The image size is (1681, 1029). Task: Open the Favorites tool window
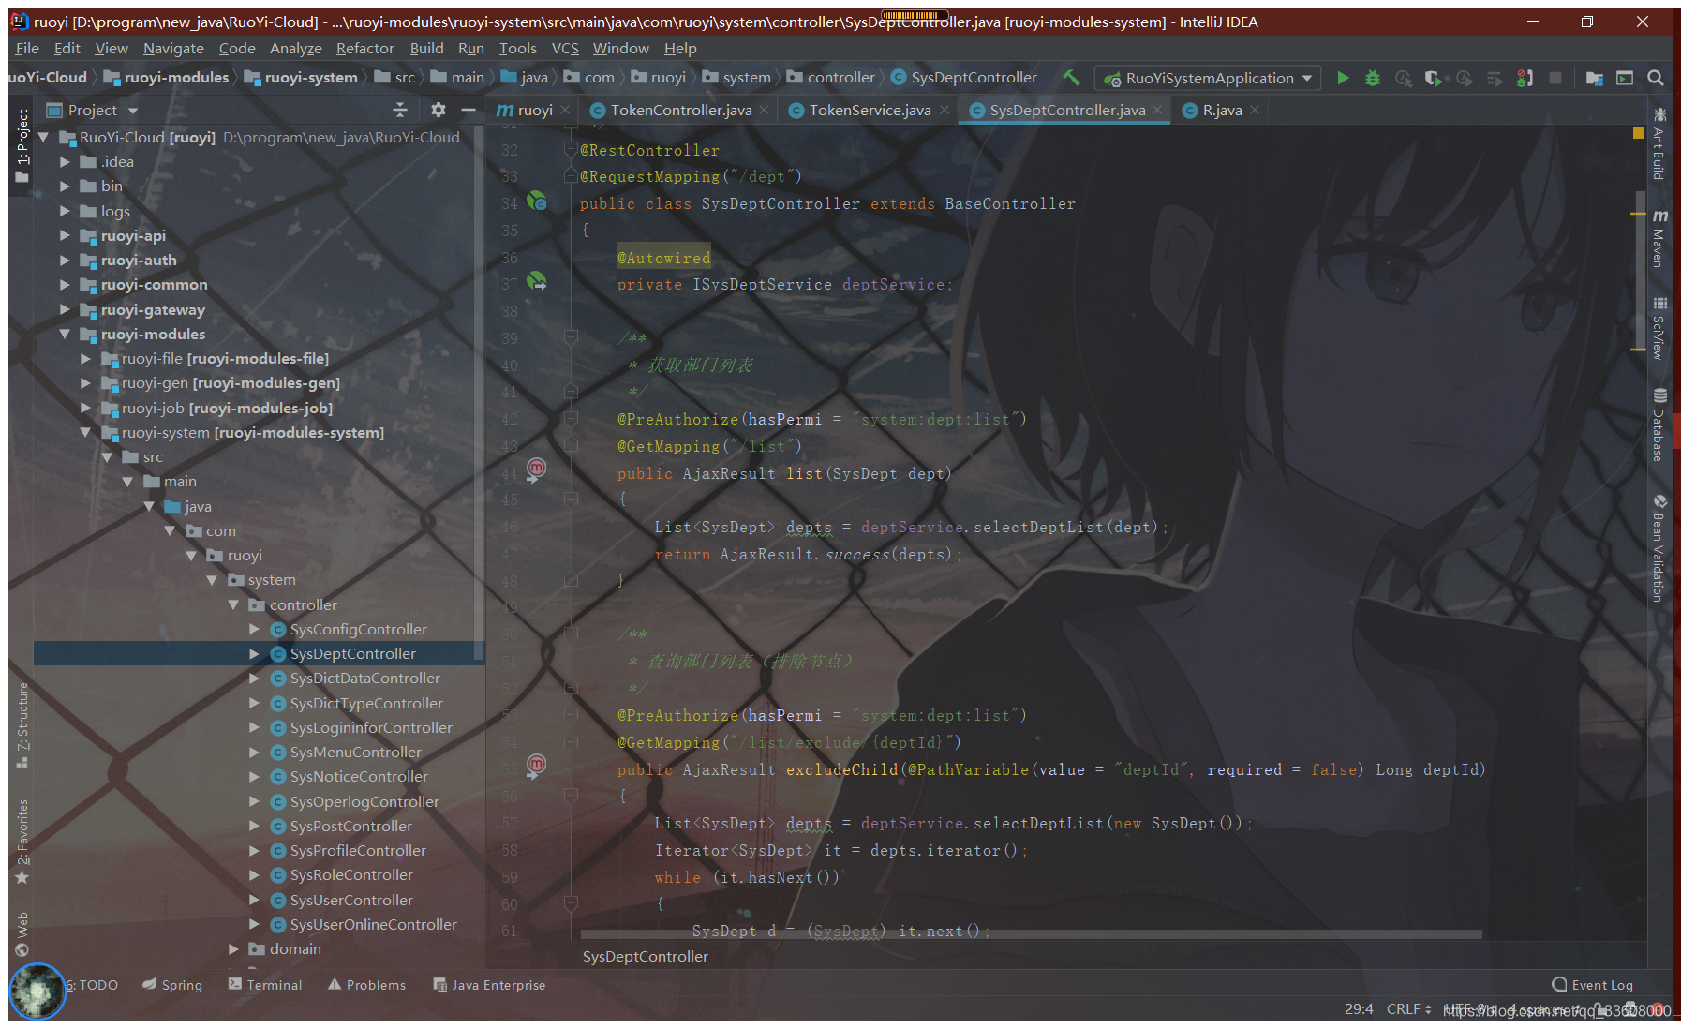tap(22, 841)
